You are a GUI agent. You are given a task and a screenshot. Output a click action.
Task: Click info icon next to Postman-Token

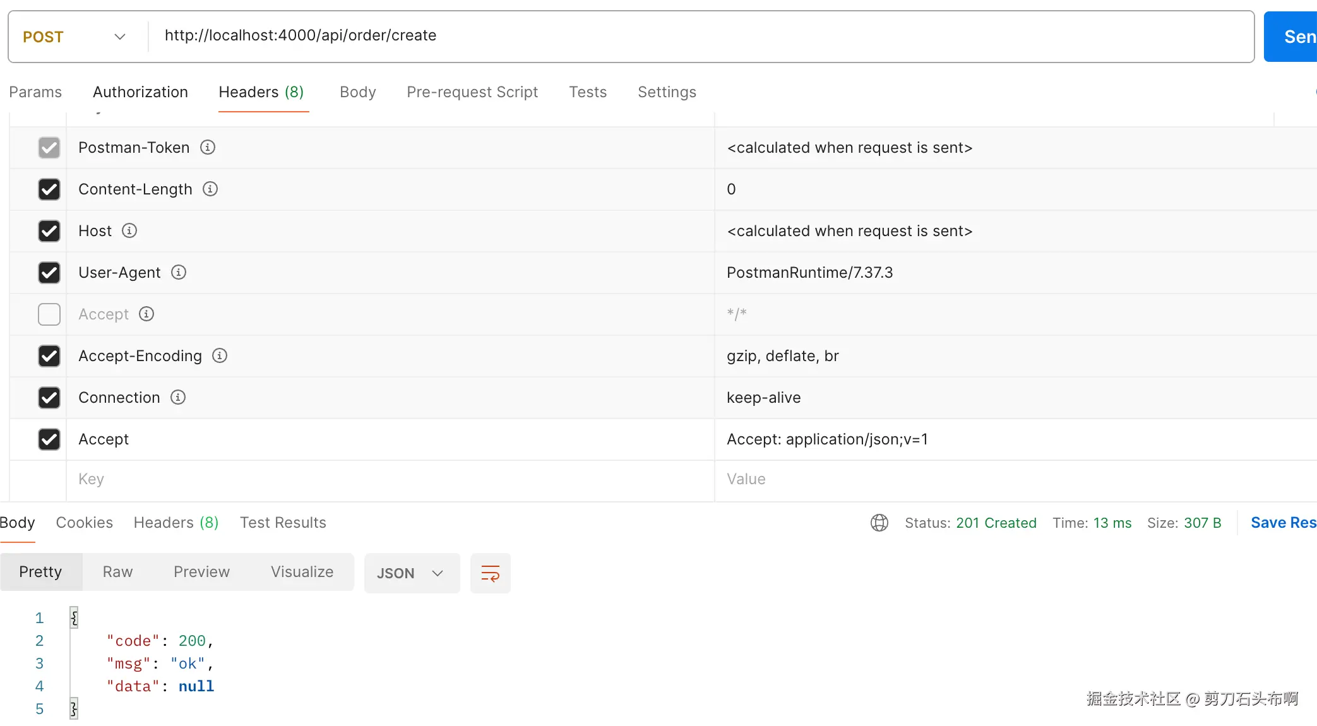coord(208,147)
